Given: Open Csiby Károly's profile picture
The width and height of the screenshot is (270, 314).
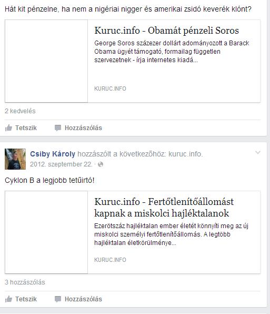Looking at the screenshot, I should [x=15, y=159].
